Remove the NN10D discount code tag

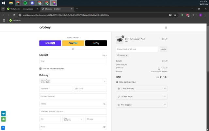[127, 55]
